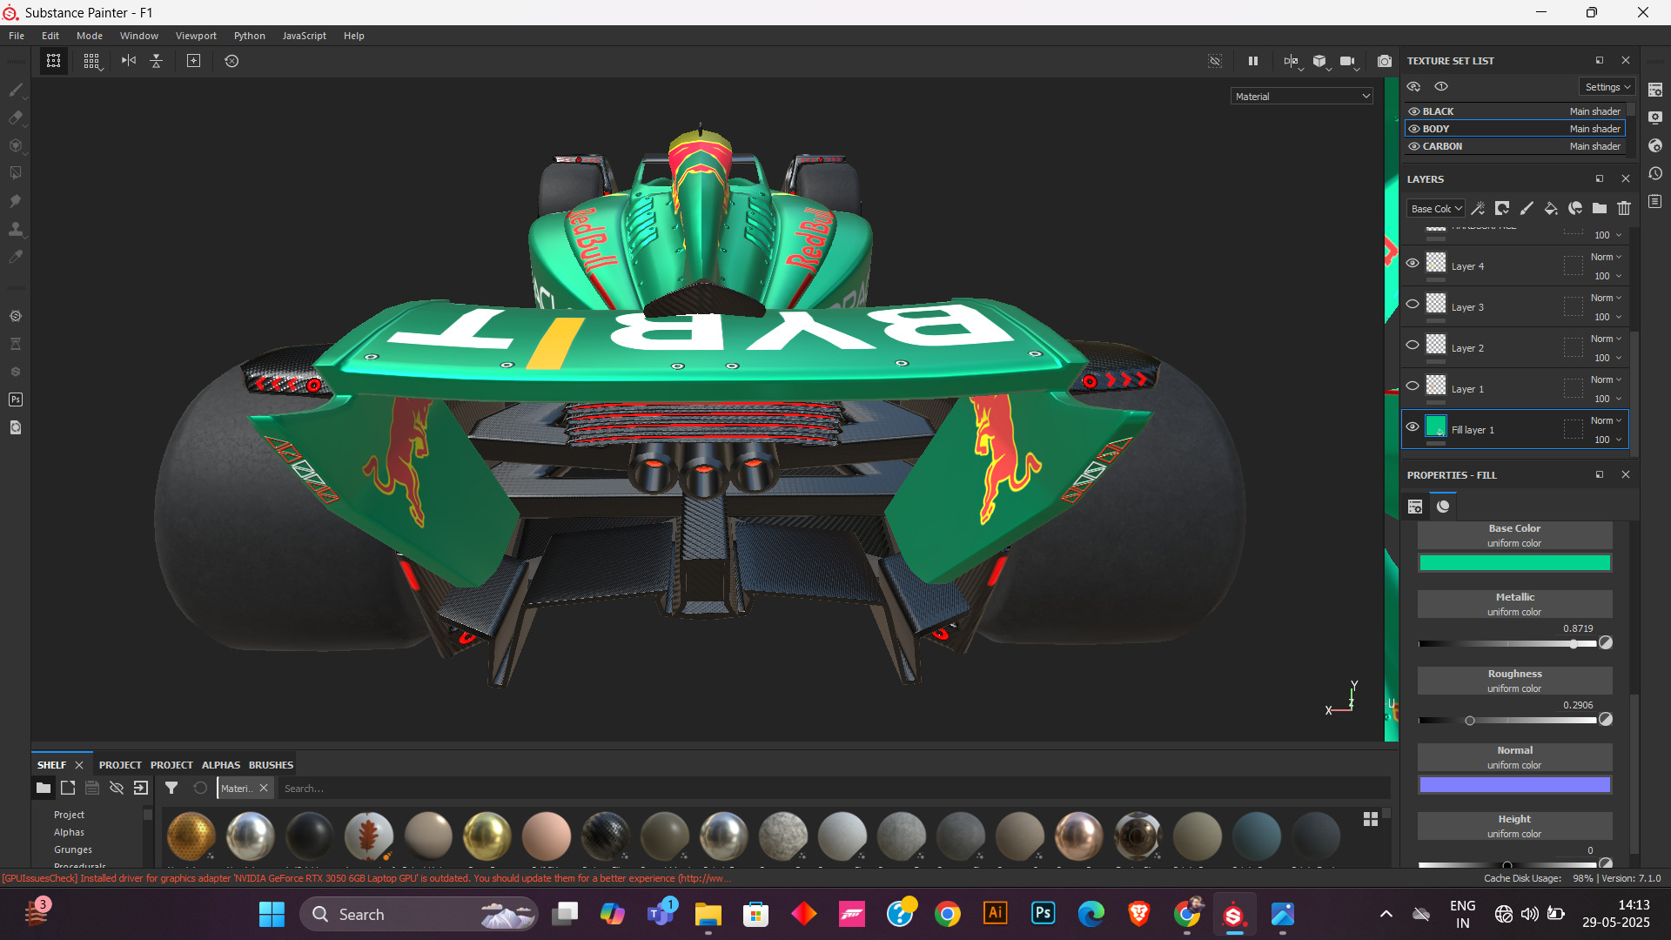Open Layer 4 blending mode dropdown
The width and height of the screenshot is (1671, 940).
click(1606, 257)
